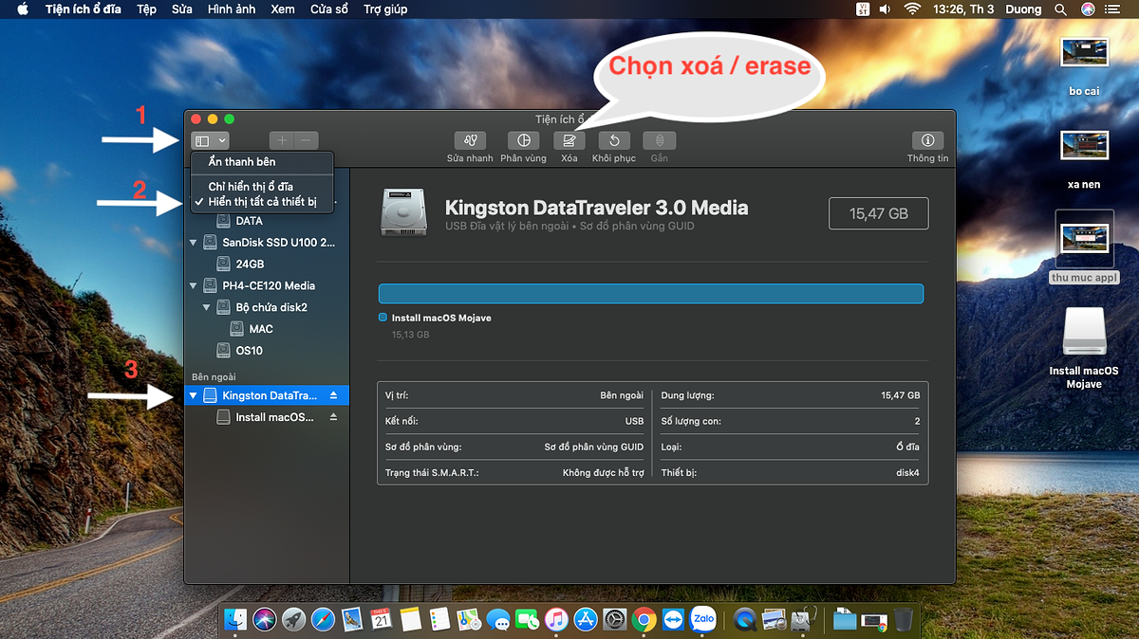Select SanDisk SSD U100 disk in sidebar

tap(278, 243)
